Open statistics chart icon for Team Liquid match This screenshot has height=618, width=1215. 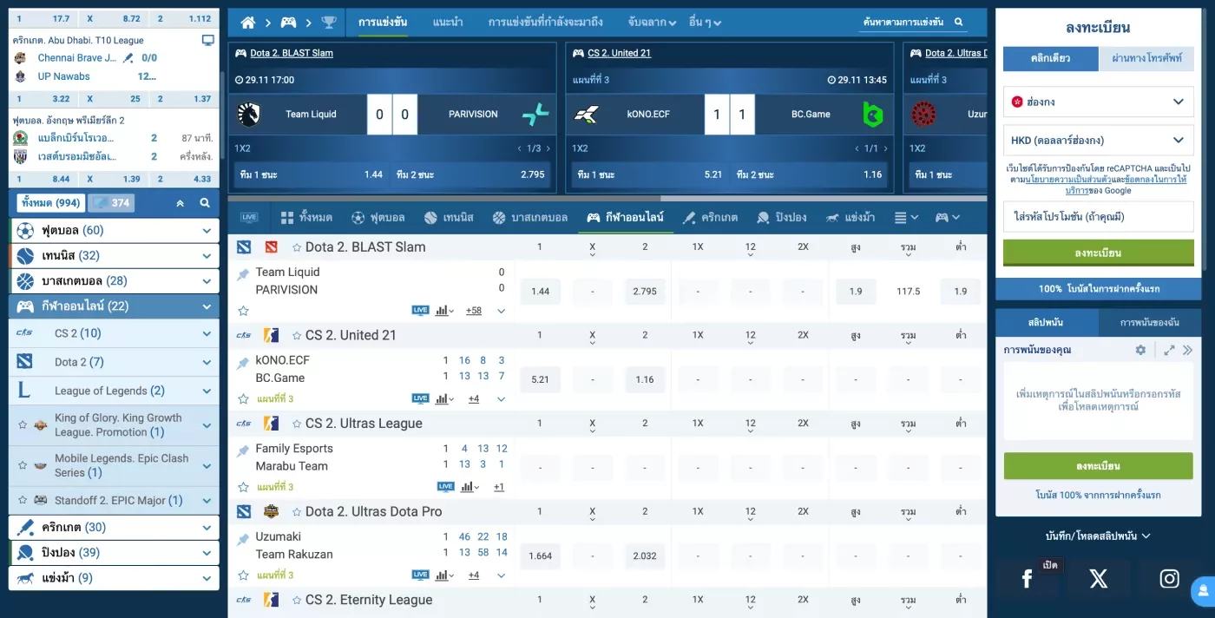[444, 310]
